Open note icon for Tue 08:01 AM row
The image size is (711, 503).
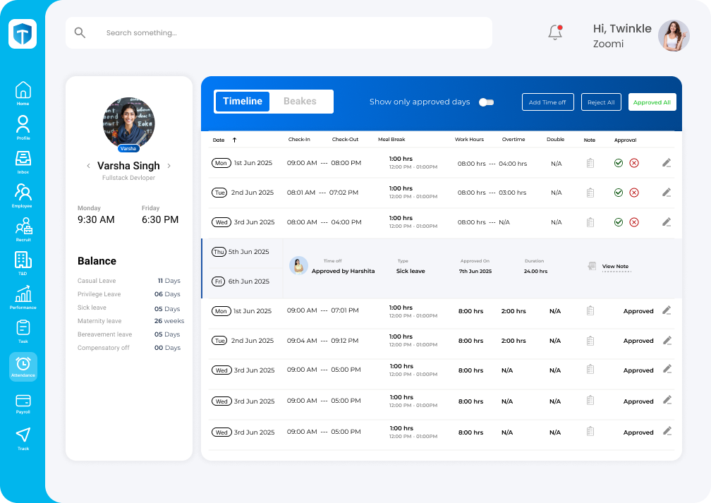(590, 193)
